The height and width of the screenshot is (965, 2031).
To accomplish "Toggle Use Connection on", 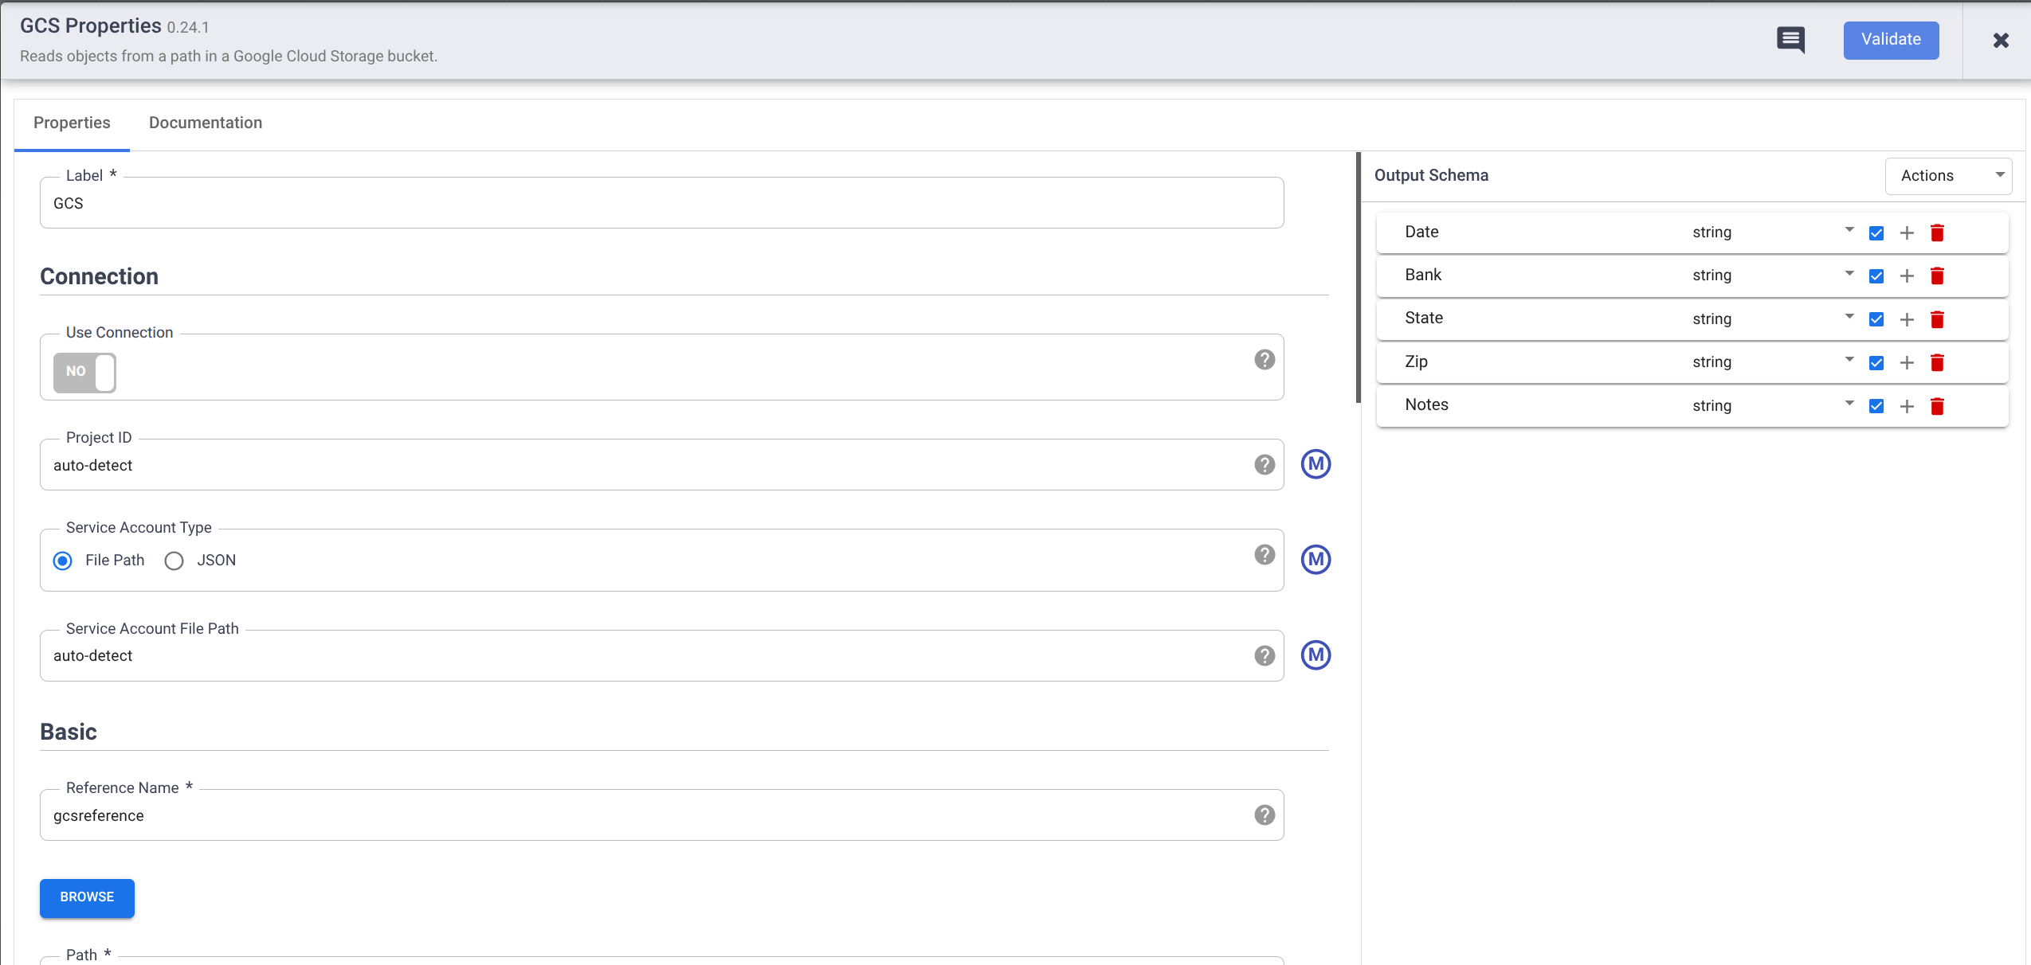I will coord(84,372).
